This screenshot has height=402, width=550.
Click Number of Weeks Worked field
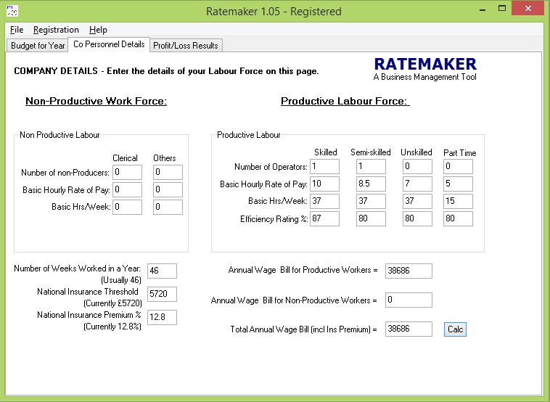pyautogui.click(x=162, y=271)
